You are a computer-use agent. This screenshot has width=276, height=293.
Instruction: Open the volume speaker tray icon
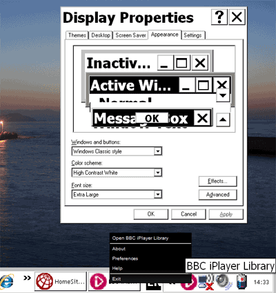pyautogui.click(x=223, y=282)
